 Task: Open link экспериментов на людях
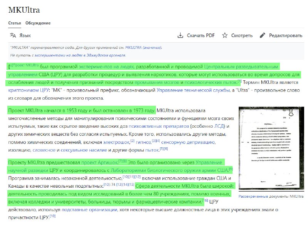click(x=106, y=67)
